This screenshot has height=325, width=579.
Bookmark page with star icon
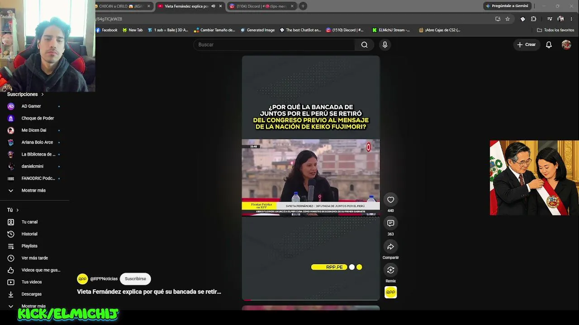(x=508, y=19)
